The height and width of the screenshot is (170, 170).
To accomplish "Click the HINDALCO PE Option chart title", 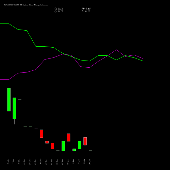I will coord(26,5).
